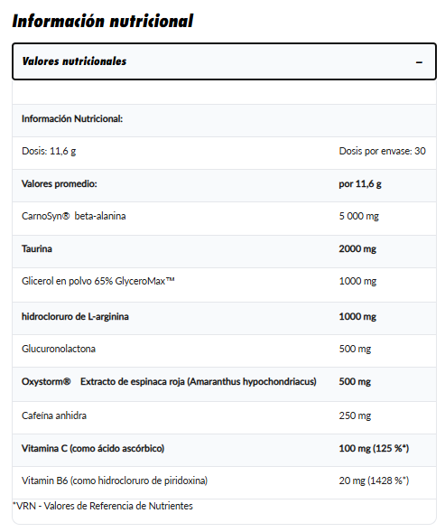Click Dosis por envase: 30 text
This screenshot has height=532, width=445.
point(382,151)
